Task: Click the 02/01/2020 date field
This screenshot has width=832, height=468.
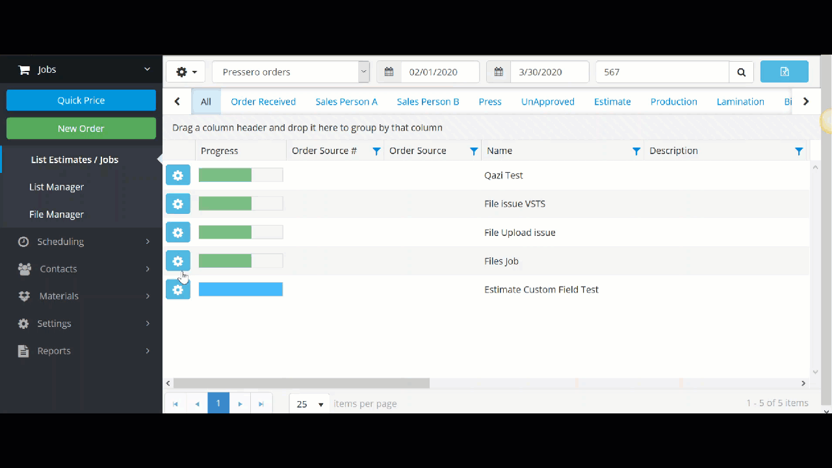Action: [440, 72]
